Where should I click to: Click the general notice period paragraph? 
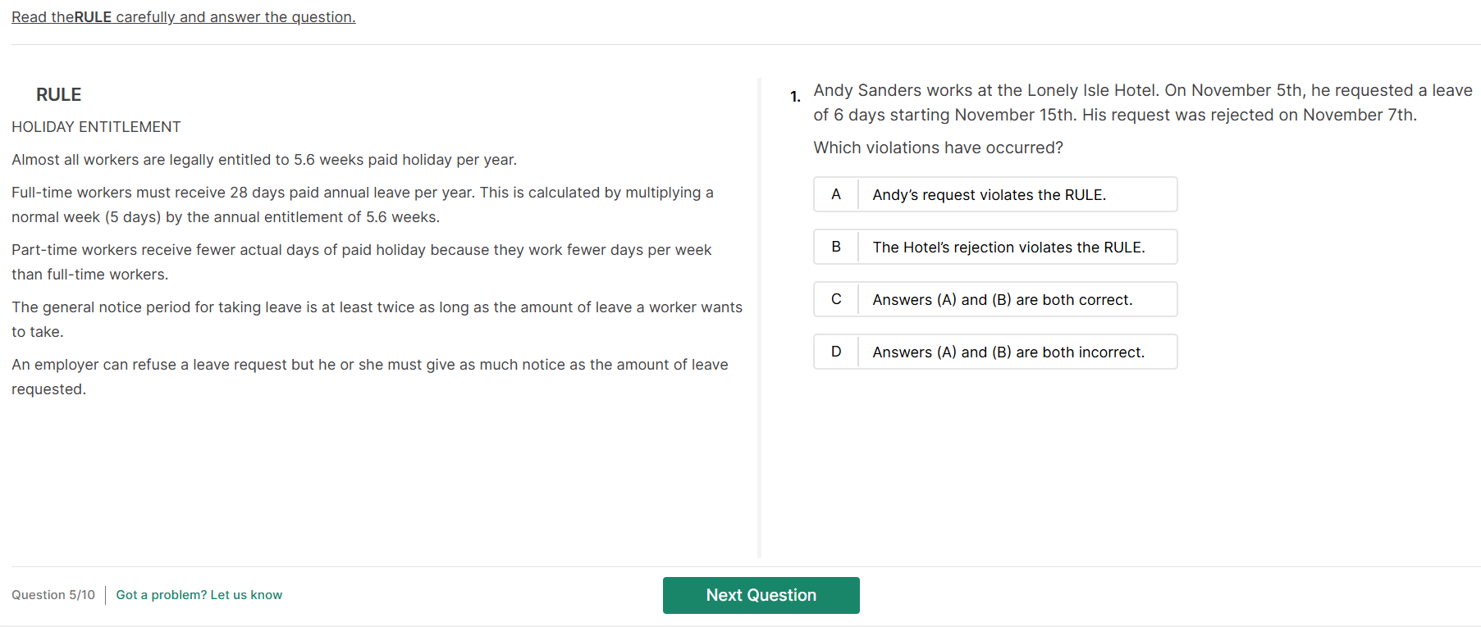(377, 320)
